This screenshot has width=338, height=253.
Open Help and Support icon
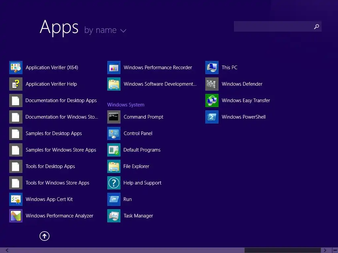point(114,183)
